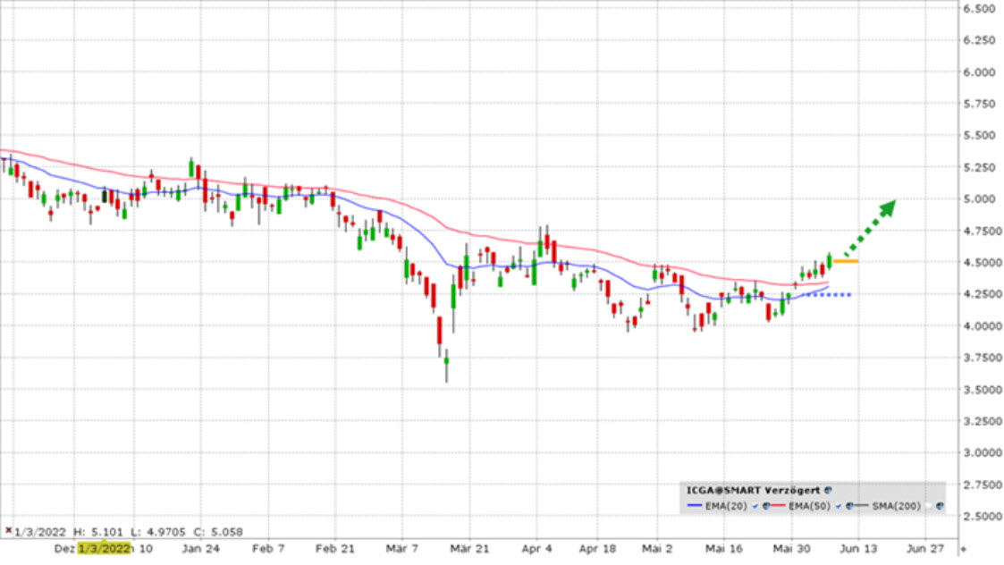
Task: Click the Mai 2 date label
Action: [x=658, y=548]
